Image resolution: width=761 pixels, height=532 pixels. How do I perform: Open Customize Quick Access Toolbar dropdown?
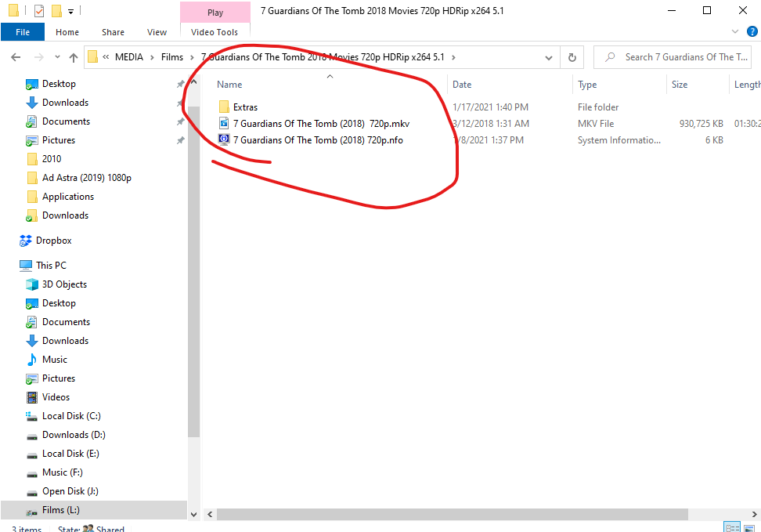71,11
